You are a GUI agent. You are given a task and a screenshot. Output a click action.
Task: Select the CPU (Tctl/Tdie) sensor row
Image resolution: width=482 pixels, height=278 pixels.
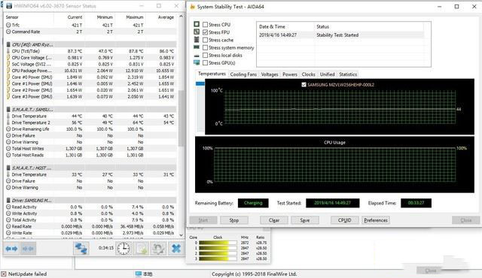tap(91, 51)
